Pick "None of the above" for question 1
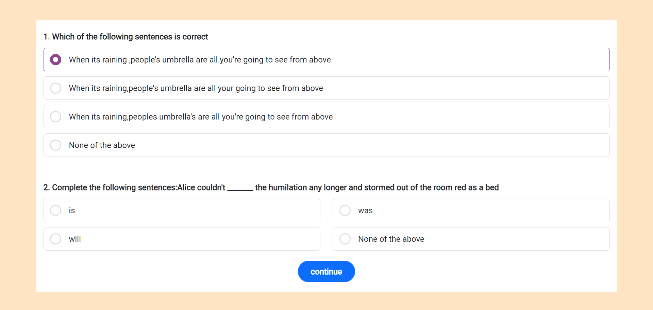Image resolution: width=653 pixels, height=310 pixels. pyautogui.click(x=55, y=145)
